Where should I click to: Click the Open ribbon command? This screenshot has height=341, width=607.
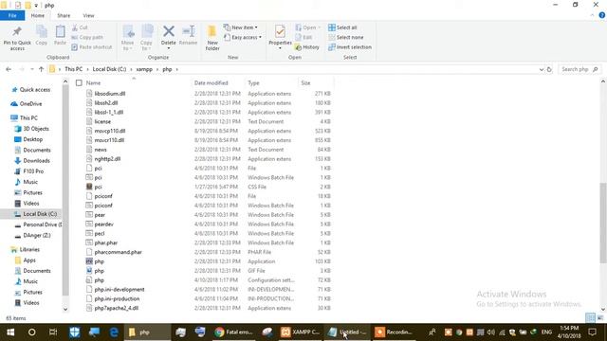point(307,27)
